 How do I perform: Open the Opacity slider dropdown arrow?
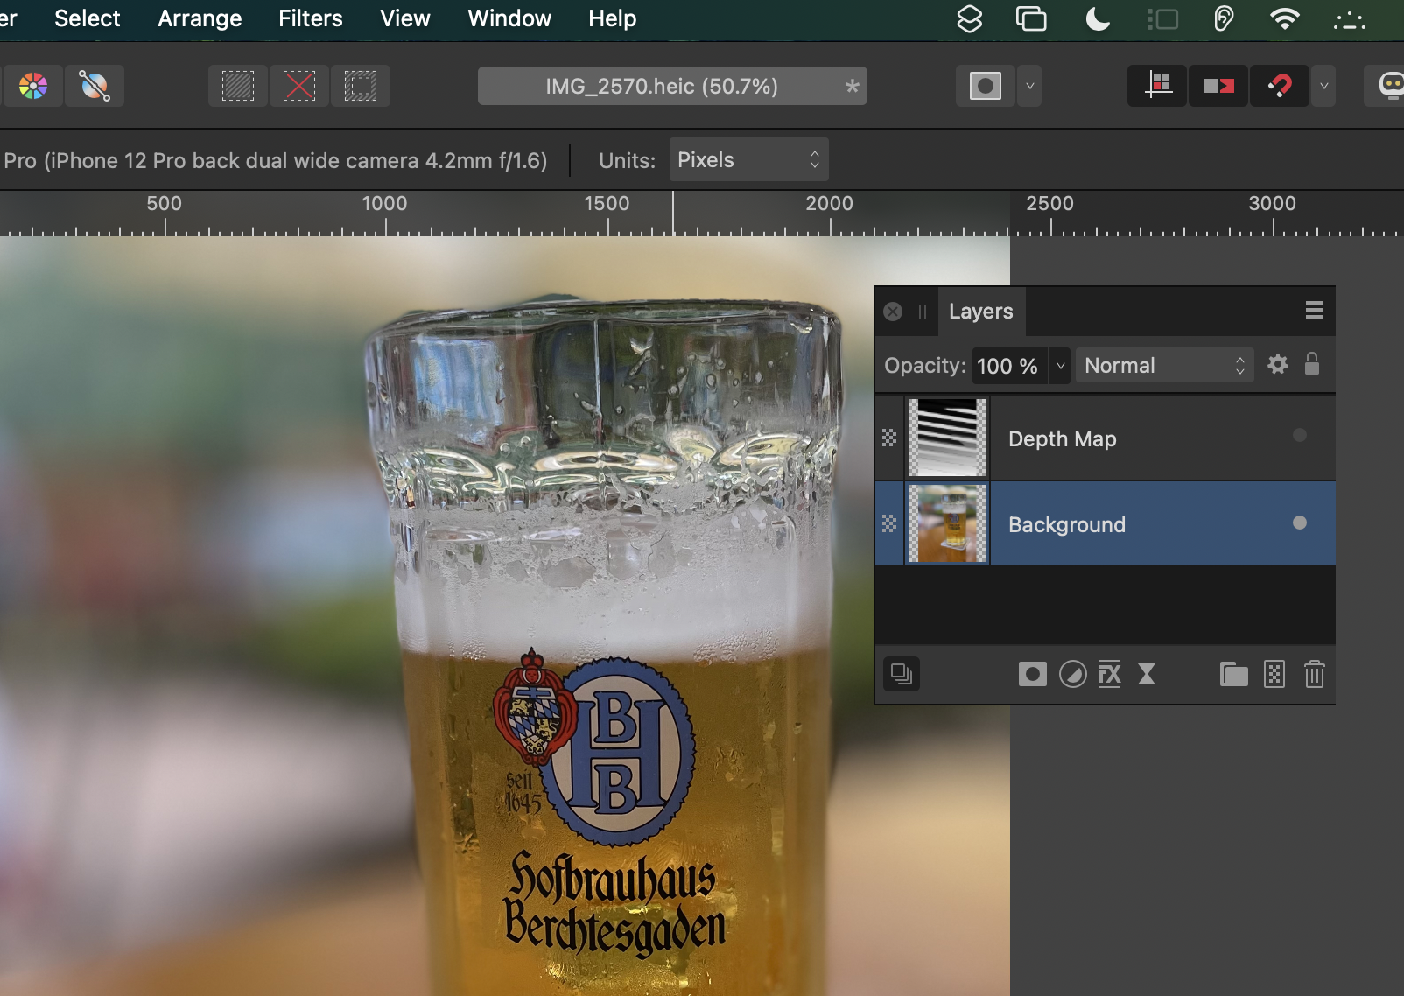1060,366
